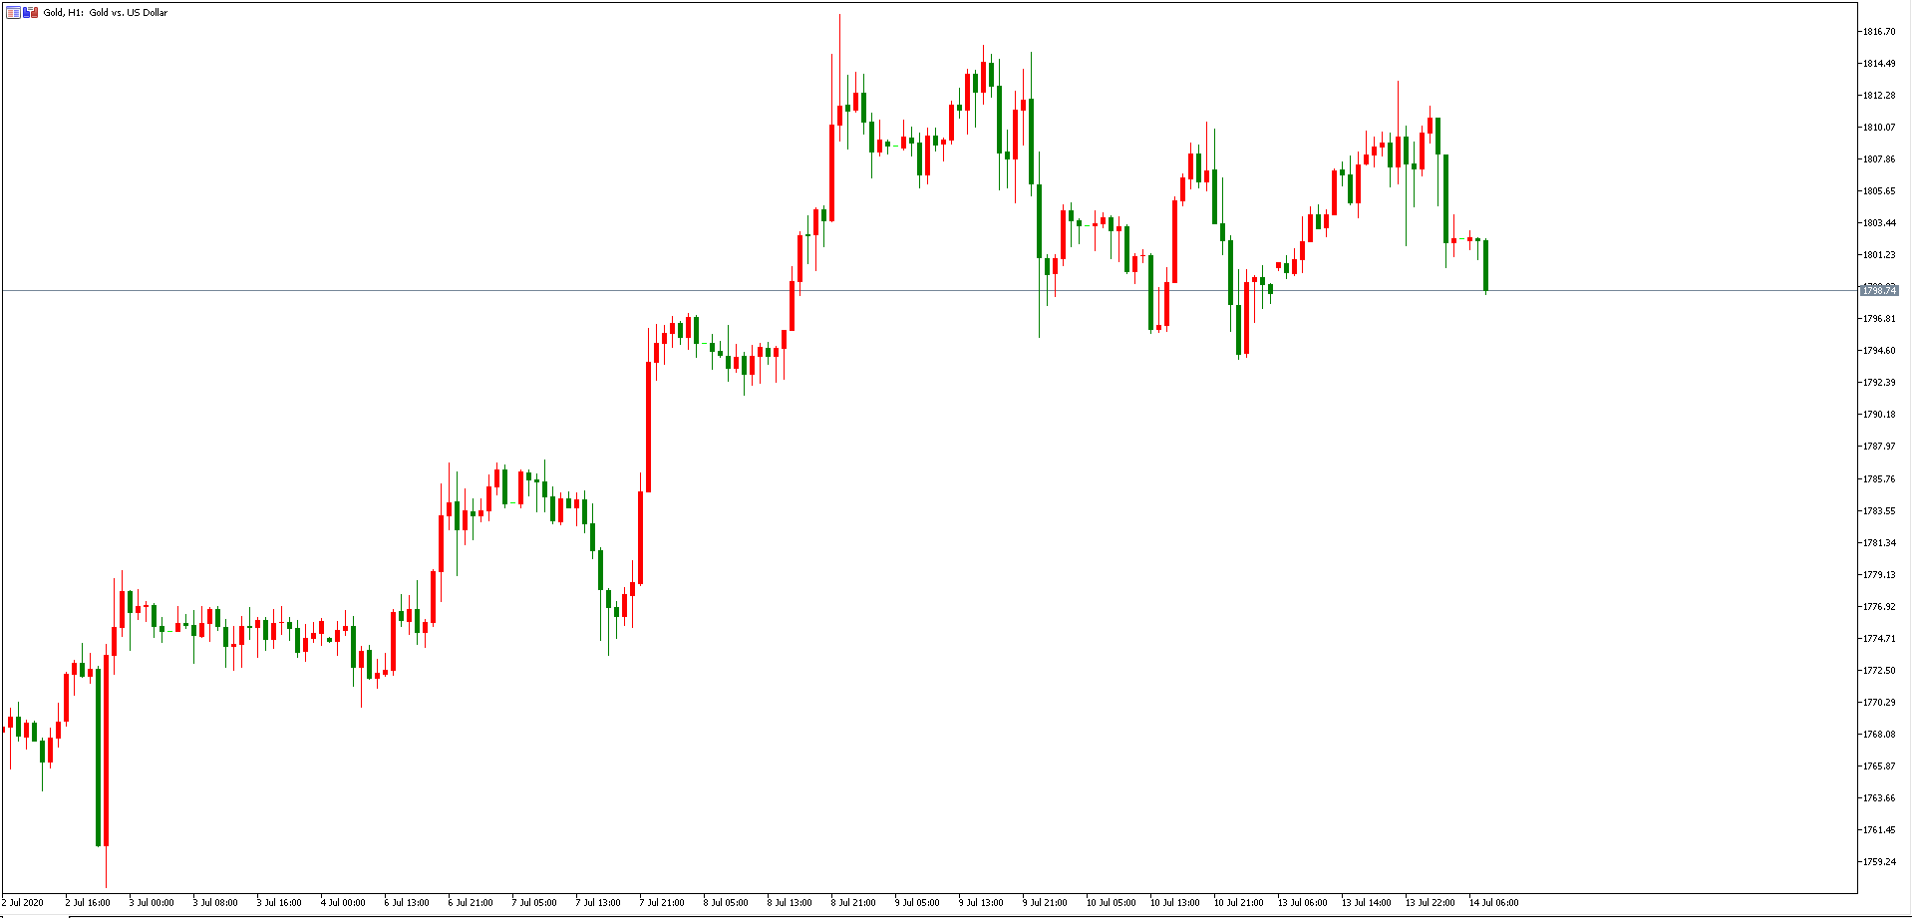This screenshot has width=1912, height=918.
Task: Click the chart title 'Gold, H1: Gold vs. US Dollar'
Action: (x=106, y=13)
